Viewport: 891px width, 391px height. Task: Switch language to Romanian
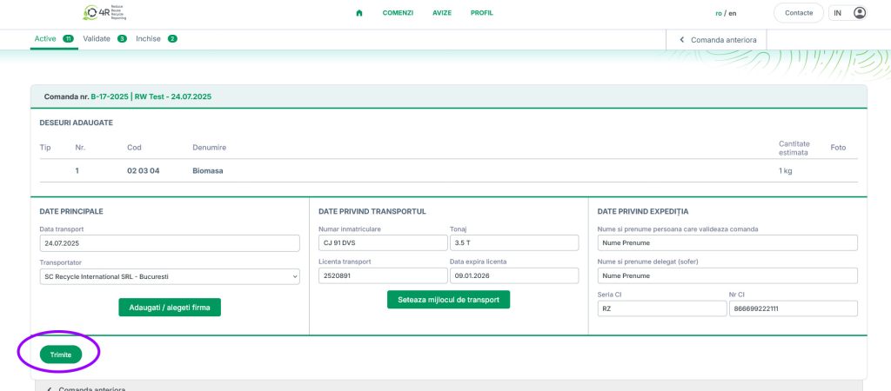pyautogui.click(x=719, y=13)
